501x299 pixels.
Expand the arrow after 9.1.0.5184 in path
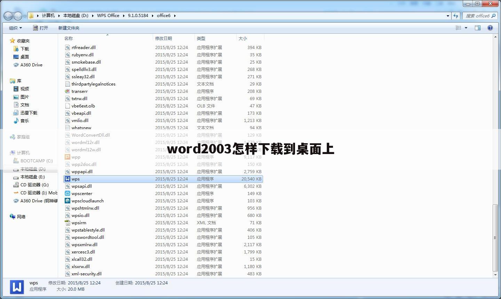[152, 16]
